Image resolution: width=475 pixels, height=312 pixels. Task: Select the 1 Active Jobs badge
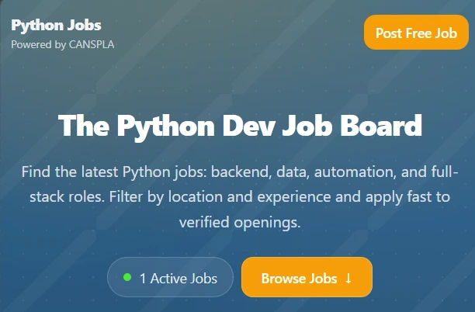tap(170, 278)
